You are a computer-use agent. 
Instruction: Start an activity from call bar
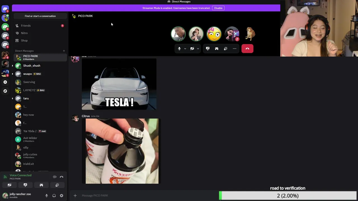216,49
